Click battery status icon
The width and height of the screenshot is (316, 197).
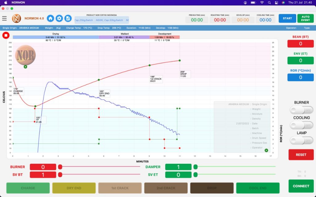tap(253, 2)
